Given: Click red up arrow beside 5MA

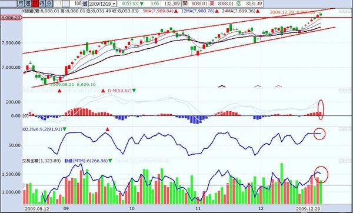Looking at the screenshot, I should point(176,11).
